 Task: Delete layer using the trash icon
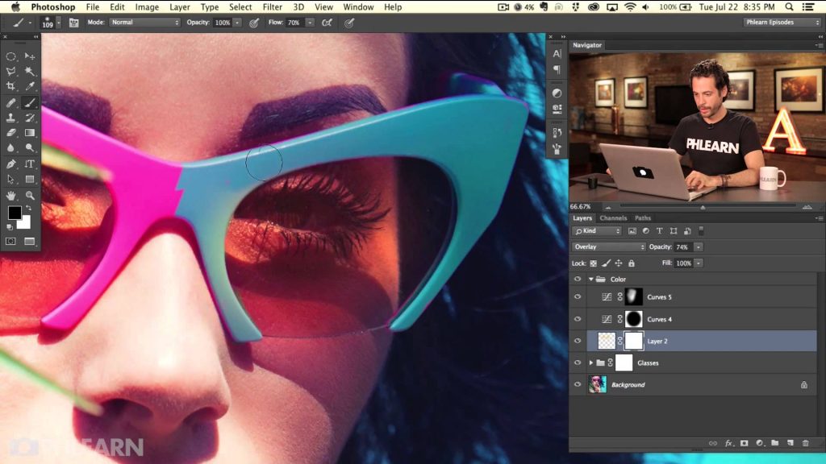[803, 443]
